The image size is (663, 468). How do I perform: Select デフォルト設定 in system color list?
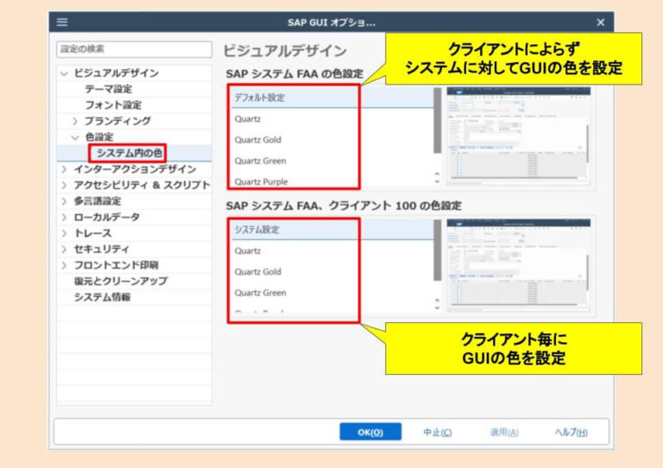click(331, 98)
